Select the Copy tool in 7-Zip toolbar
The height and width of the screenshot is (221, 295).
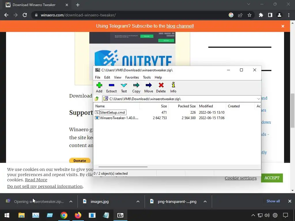[x=136, y=87]
